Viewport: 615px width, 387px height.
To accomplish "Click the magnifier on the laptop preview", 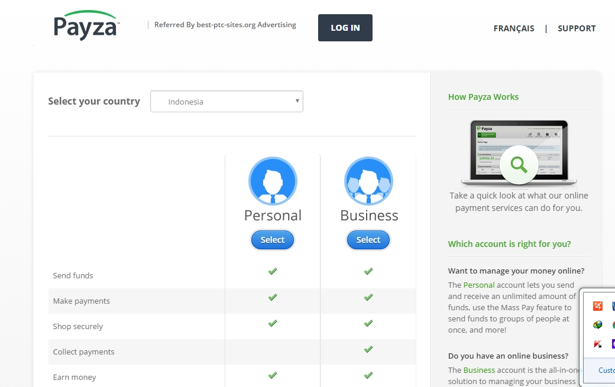I will pos(519,165).
